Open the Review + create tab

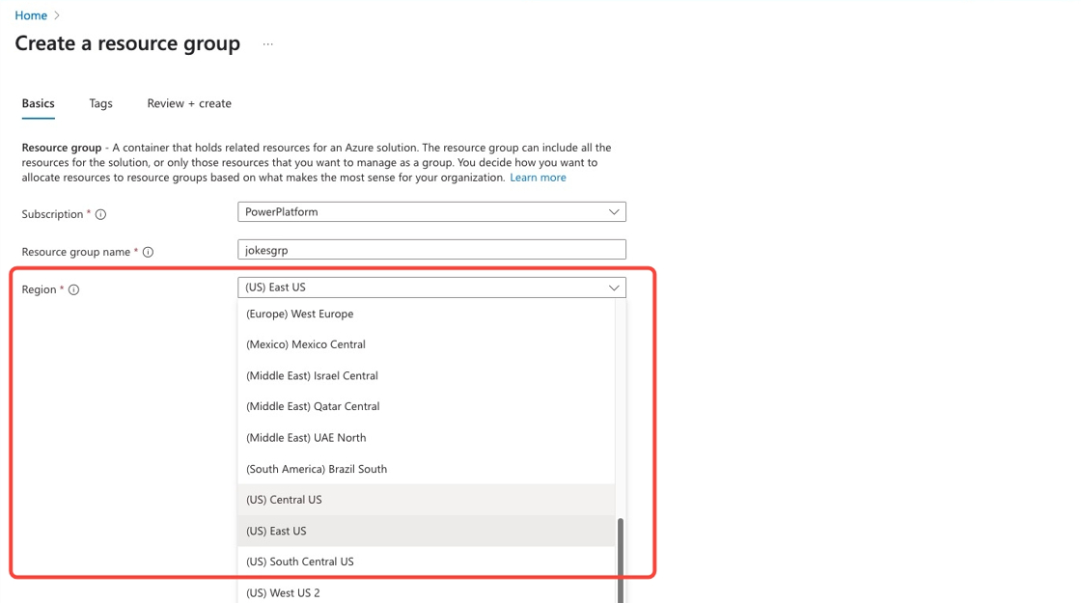point(189,103)
